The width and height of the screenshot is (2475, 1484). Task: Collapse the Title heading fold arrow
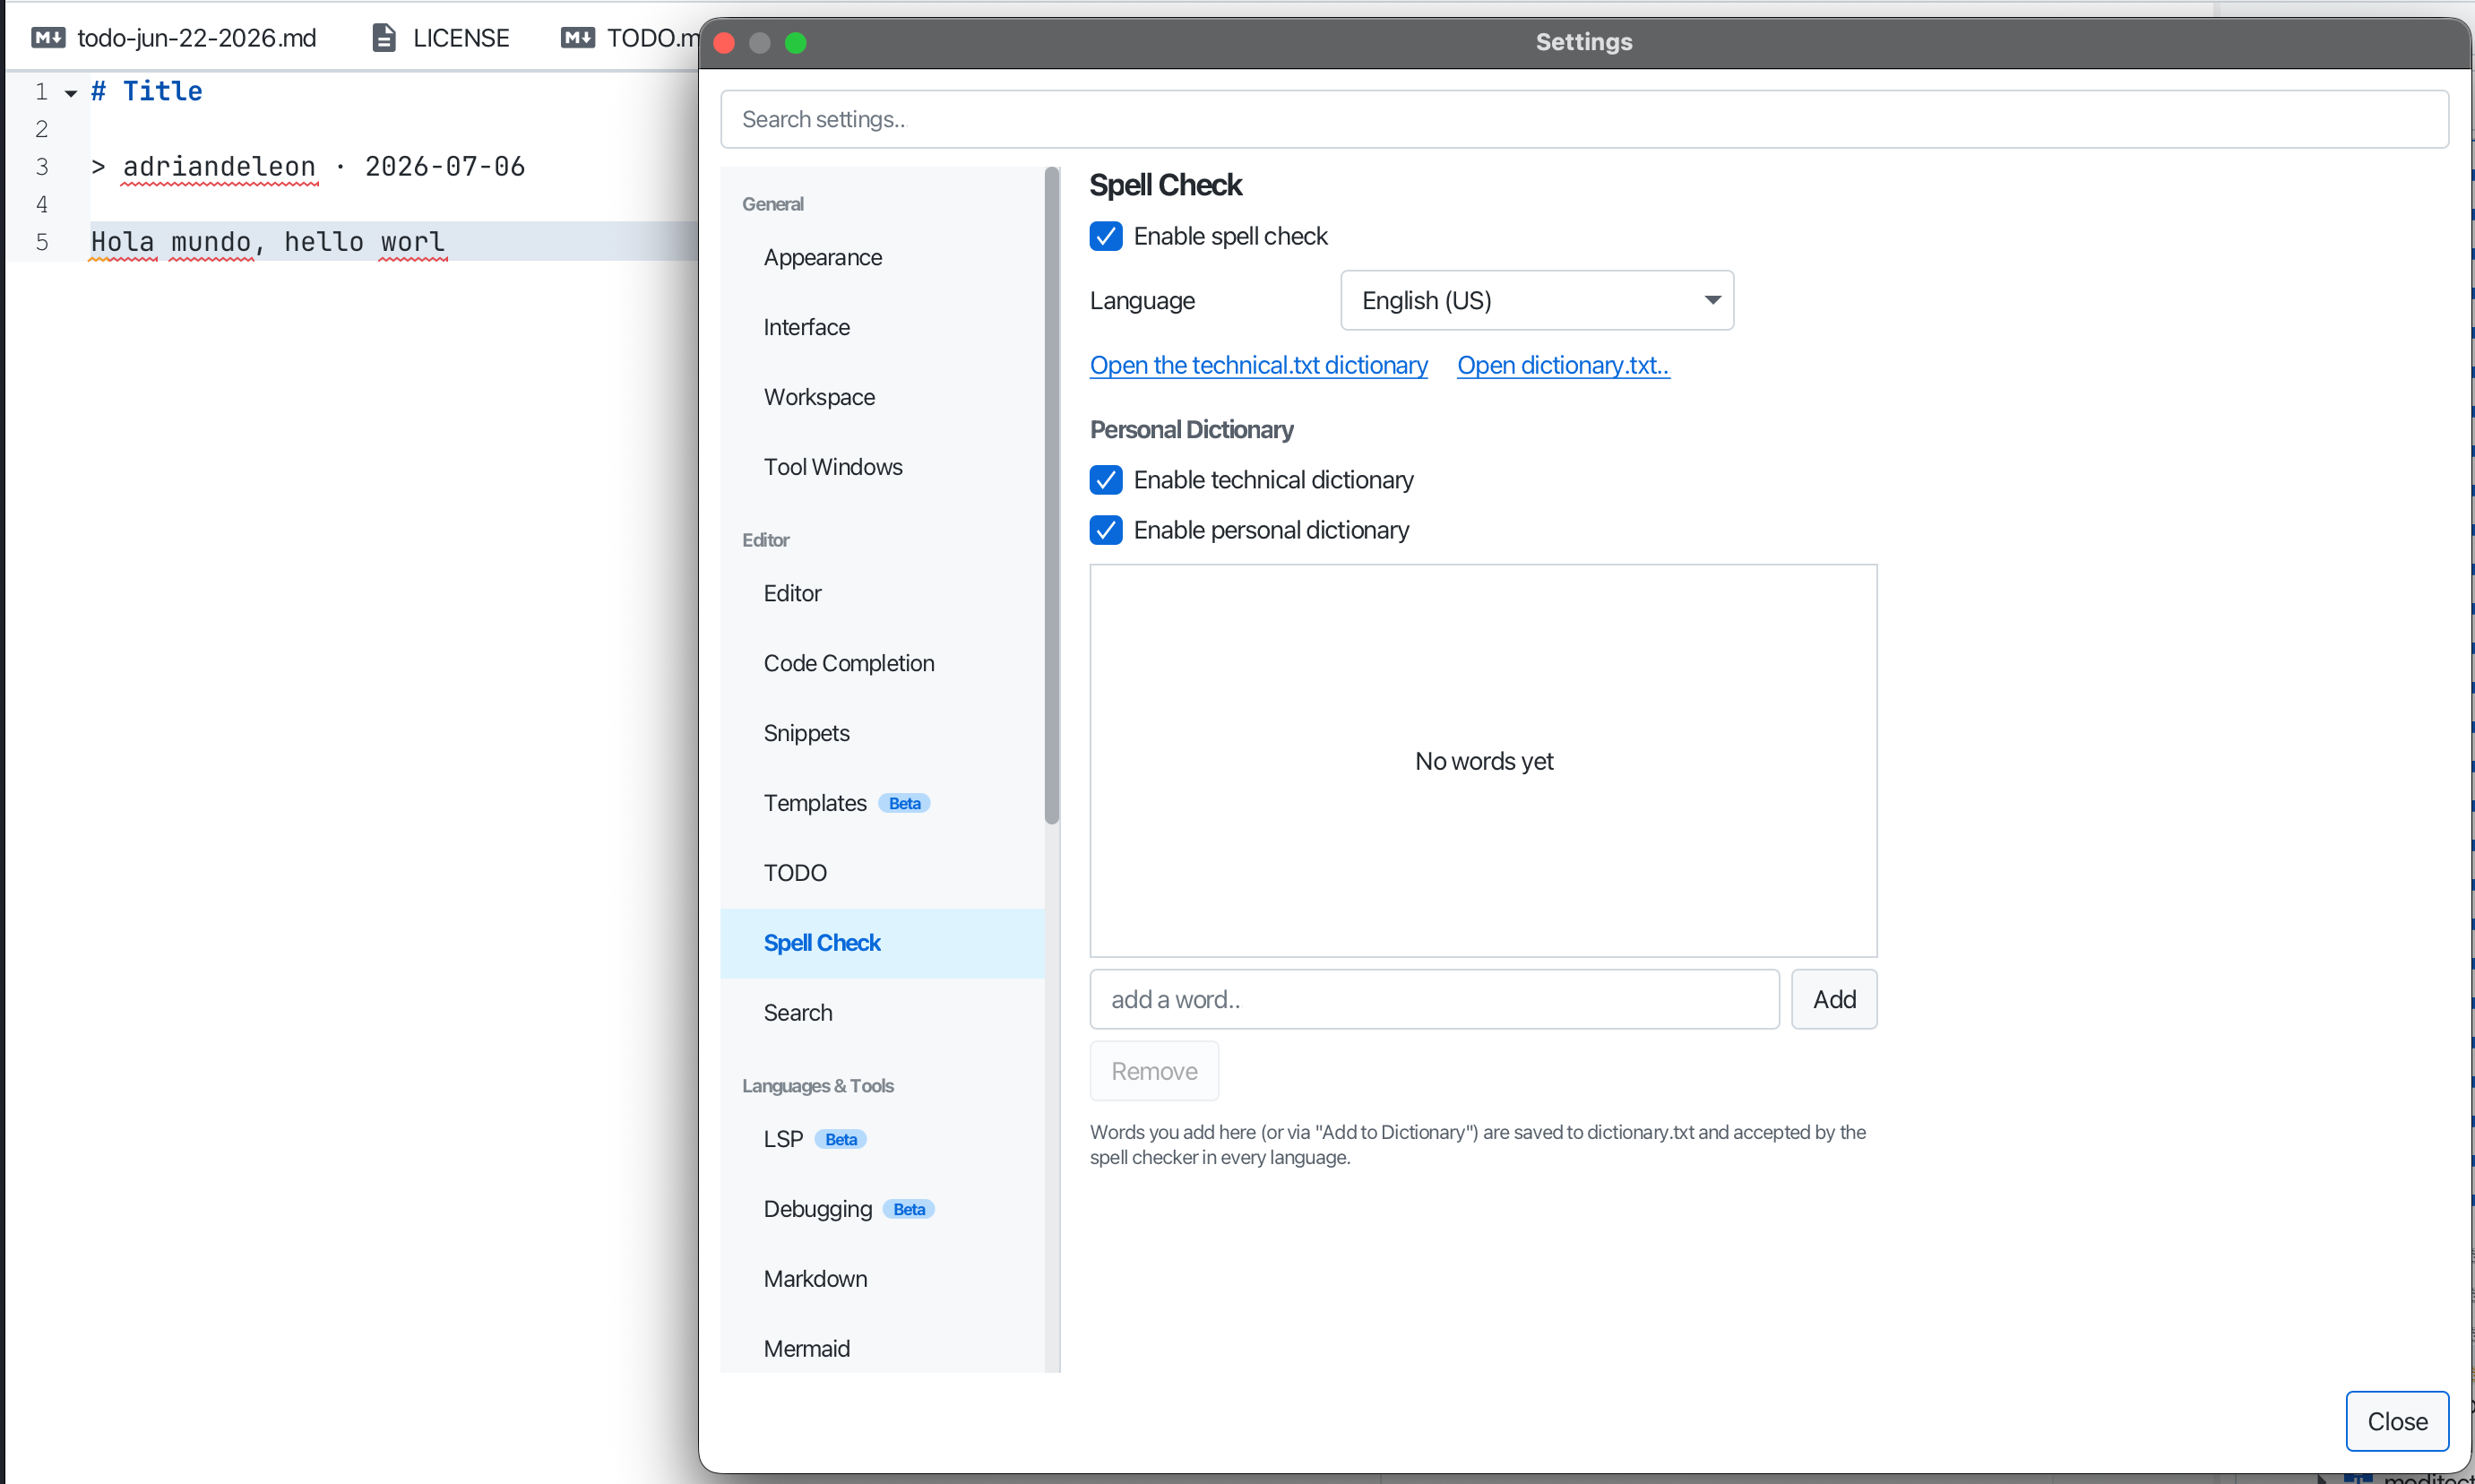(71, 93)
